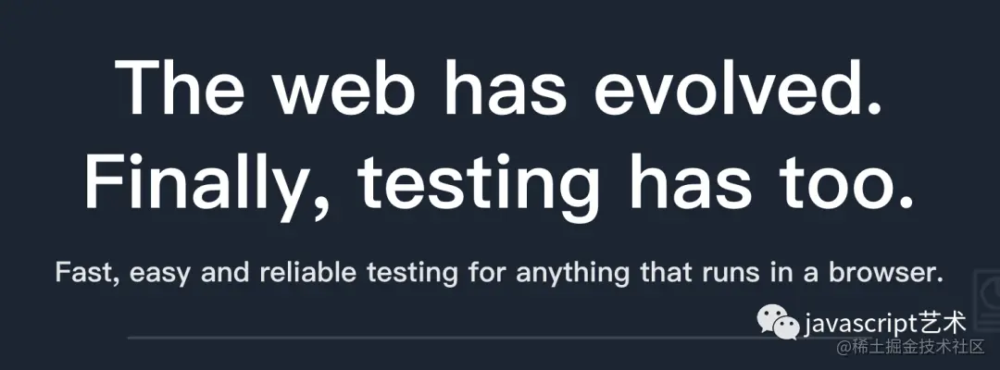
Task: Click the word "The" starting the headline
Action: point(180,87)
